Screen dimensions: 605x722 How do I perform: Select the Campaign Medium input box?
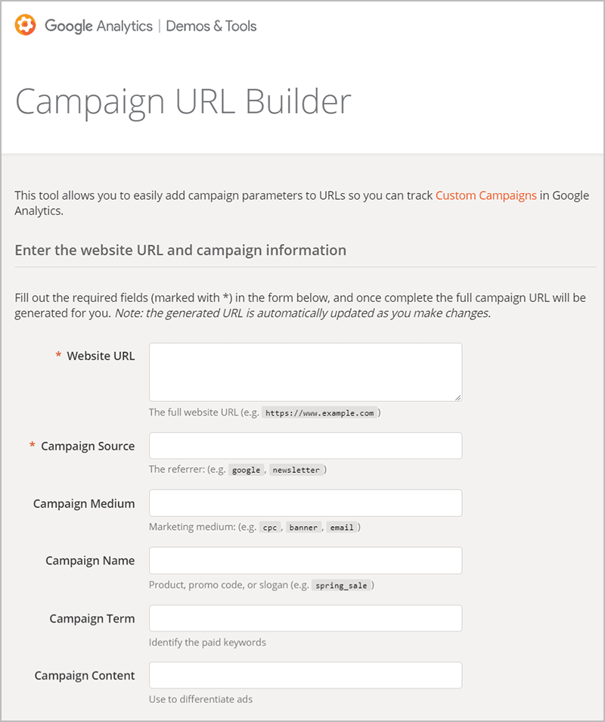tap(305, 503)
